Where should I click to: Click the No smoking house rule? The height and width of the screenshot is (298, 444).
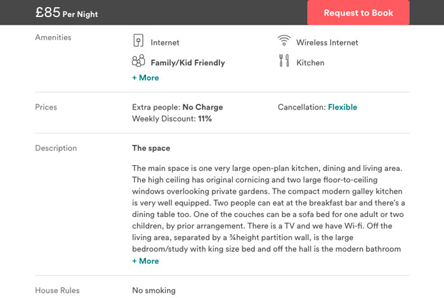153,290
